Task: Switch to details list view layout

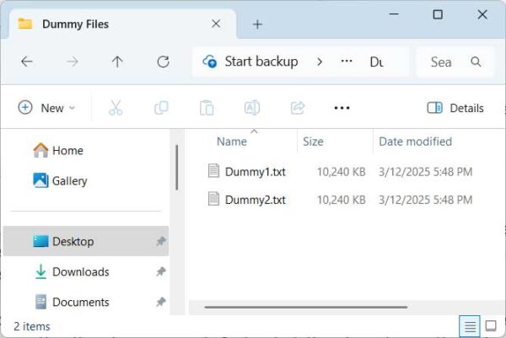Action: (x=469, y=326)
